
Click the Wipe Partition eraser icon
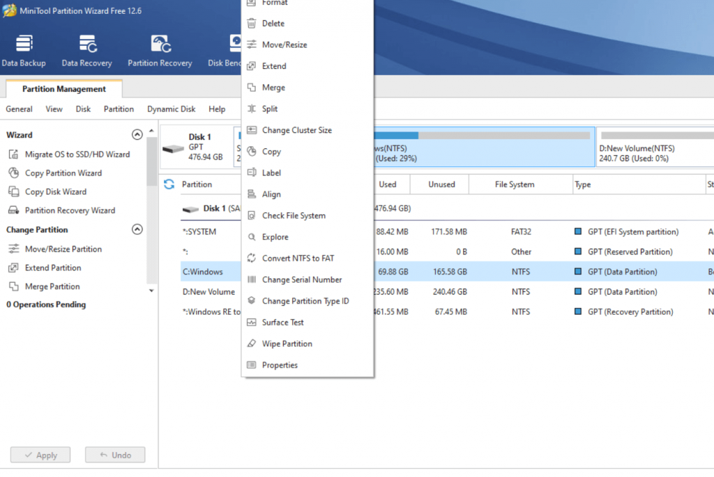click(251, 344)
